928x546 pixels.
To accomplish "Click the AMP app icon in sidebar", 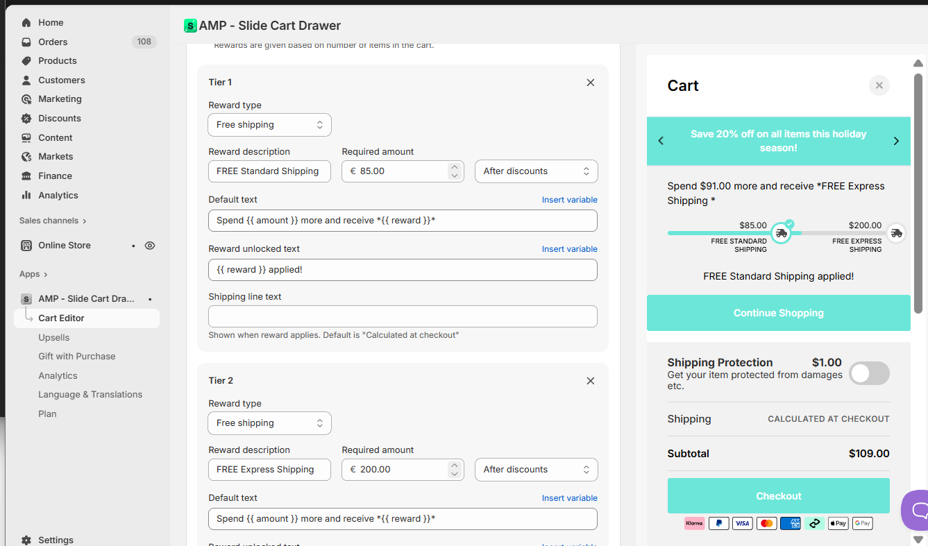I will [26, 299].
